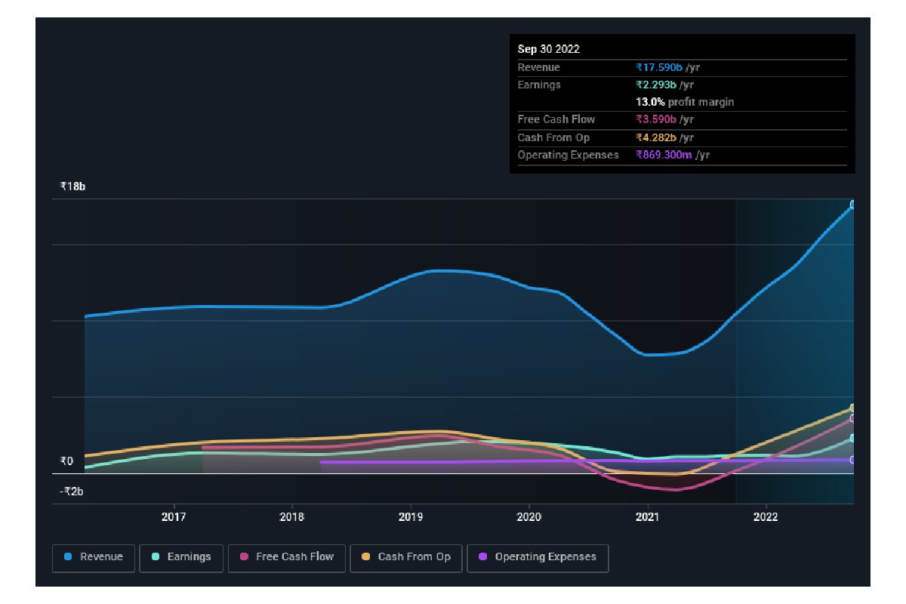Hide the Cash From Op series
The width and height of the screenshot is (906, 604).
coord(406,558)
